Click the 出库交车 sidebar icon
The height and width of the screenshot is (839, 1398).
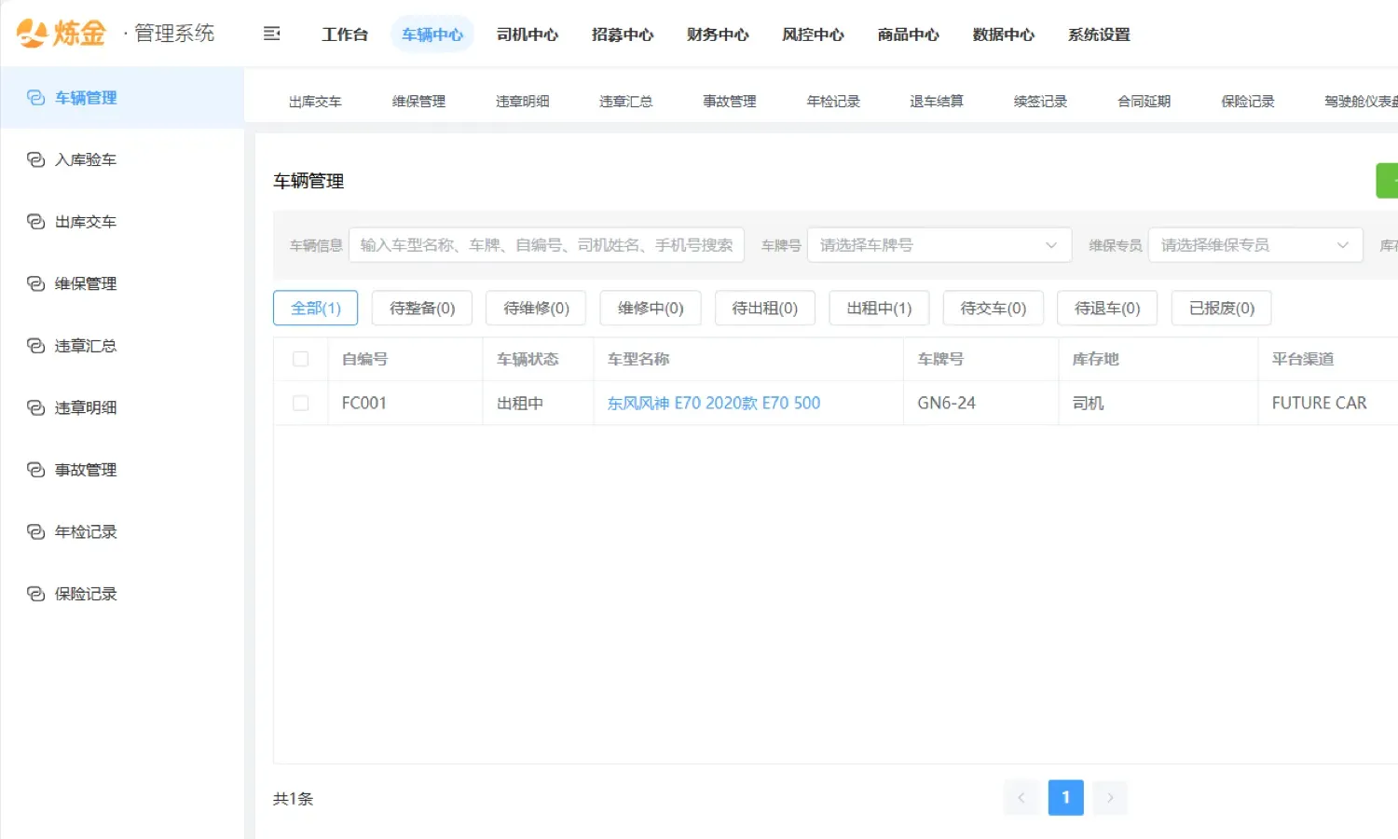tap(35, 222)
